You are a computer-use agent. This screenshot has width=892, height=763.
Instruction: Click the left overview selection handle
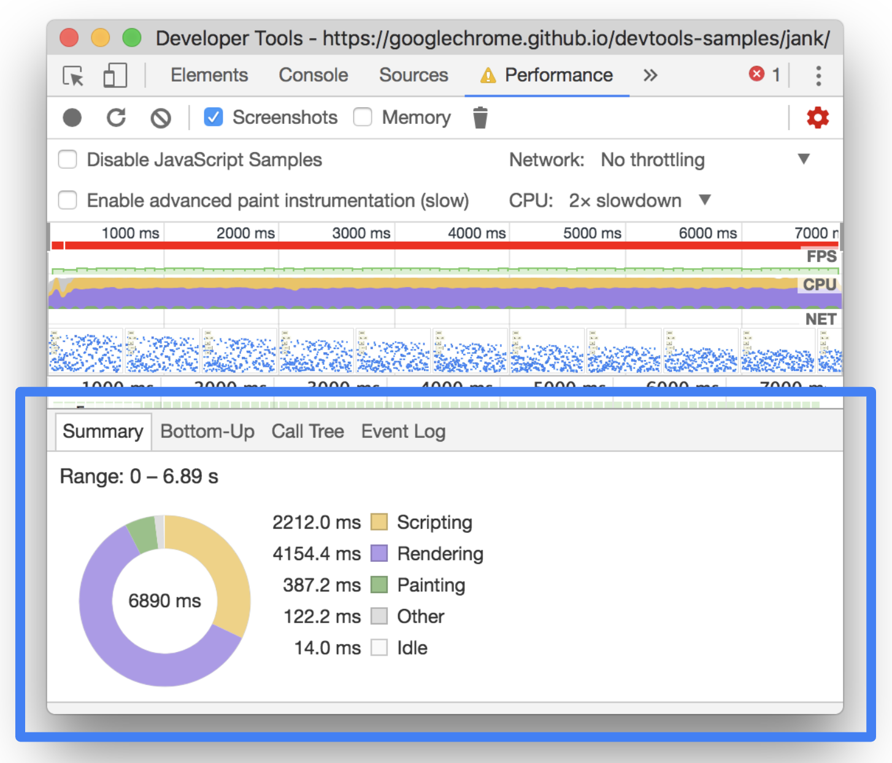(x=50, y=236)
